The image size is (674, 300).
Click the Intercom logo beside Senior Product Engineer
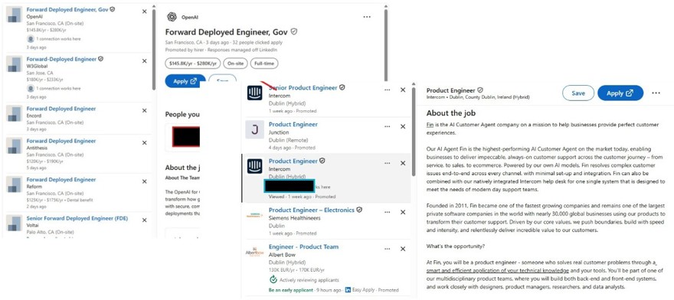(254, 93)
